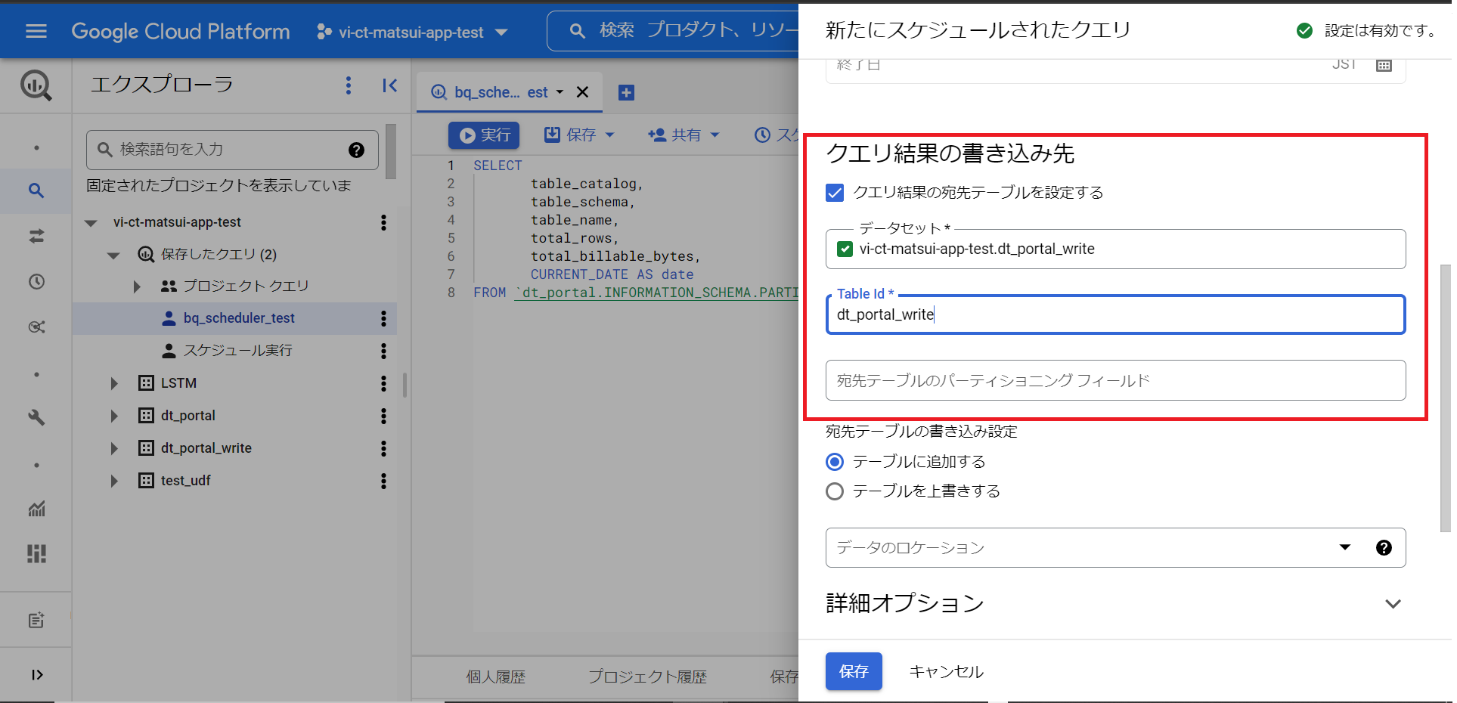Open the data transfers icon in sidebar
The image size is (1457, 703).
point(36,236)
